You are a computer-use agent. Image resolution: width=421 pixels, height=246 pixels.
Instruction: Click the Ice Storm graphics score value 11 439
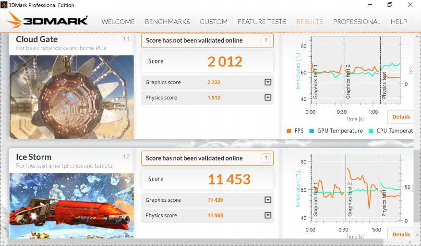coord(215,200)
